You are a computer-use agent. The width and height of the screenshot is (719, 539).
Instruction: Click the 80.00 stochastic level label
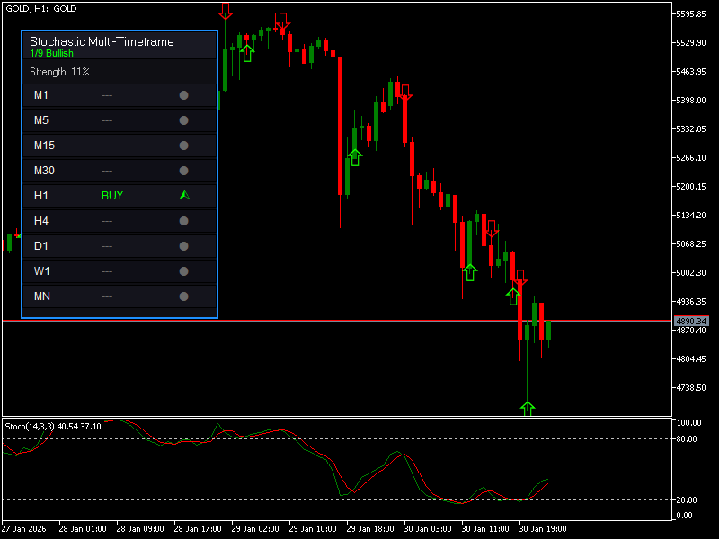pyautogui.click(x=687, y=439)
